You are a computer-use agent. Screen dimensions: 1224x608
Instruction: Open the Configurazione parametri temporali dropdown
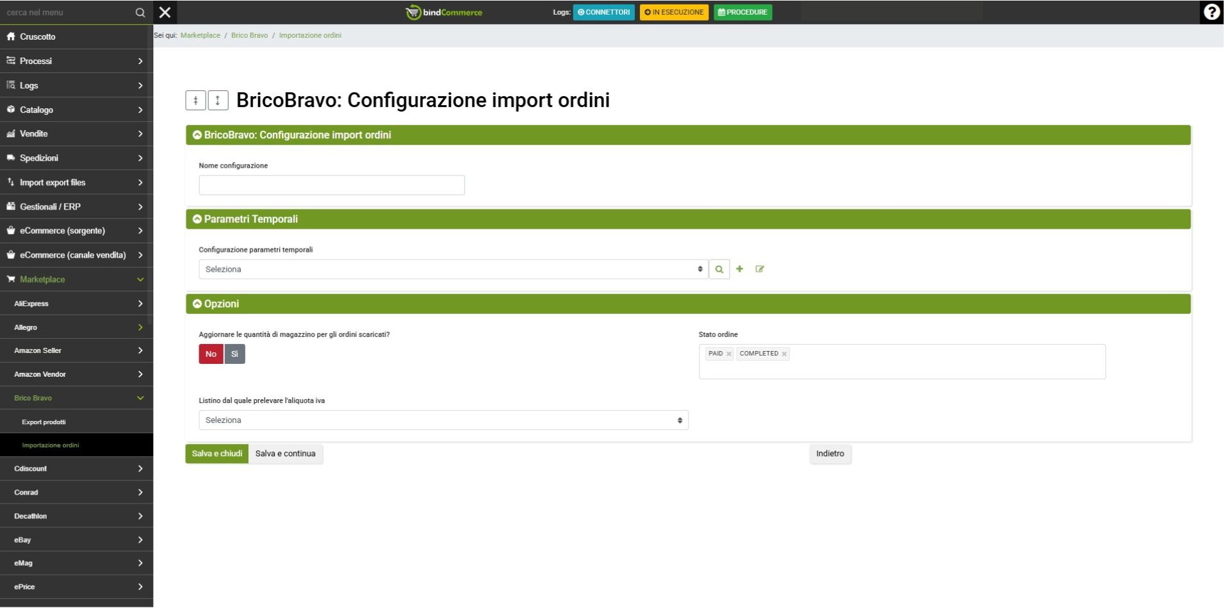(453, 269)
